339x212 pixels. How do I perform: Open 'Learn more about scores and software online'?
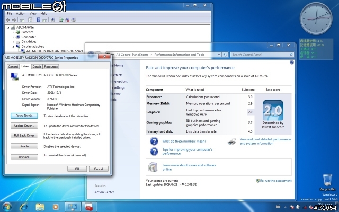(x=189, y=167)
